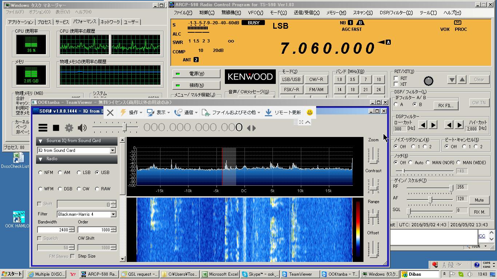Adjust the RF gain slider
The image size is (497, 279).
pos(451,188)
